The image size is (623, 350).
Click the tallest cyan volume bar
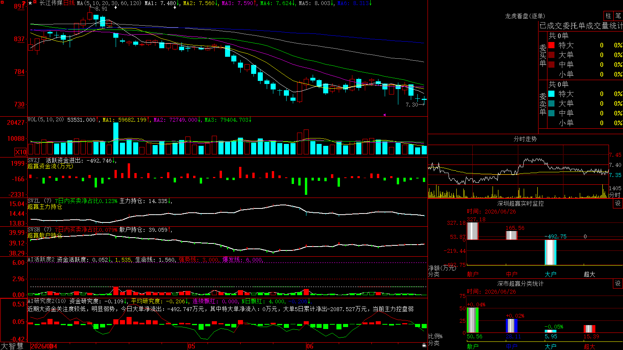click(x=116, y=138)
